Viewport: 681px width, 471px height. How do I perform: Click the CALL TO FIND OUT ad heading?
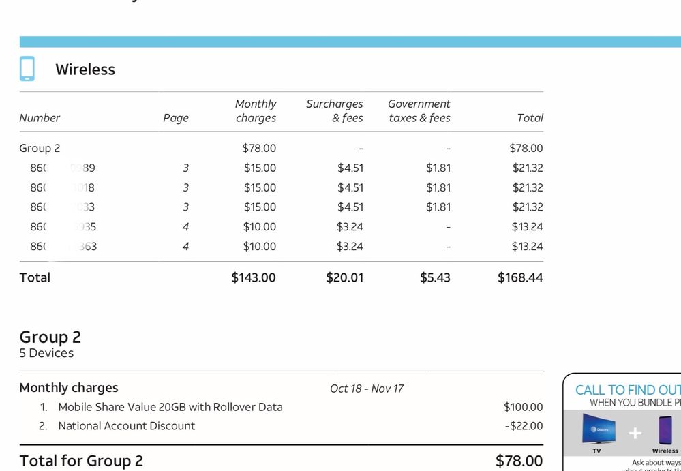[627, 391]
